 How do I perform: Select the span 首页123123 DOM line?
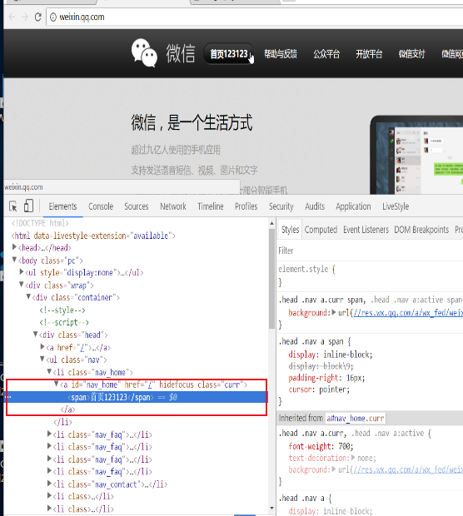[x=136, y=397]
